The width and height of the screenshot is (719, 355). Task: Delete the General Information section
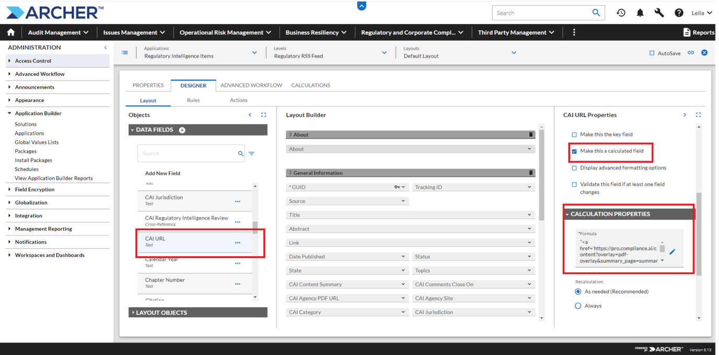531,173
